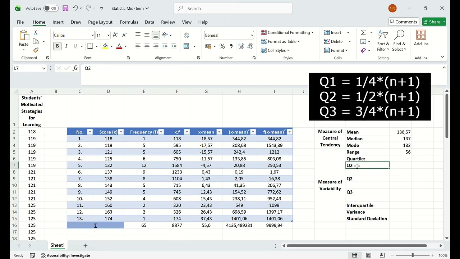The image size is (460, 259).
Task: Open Score (x) column filter dropdown
Action: tap(121, 132)
